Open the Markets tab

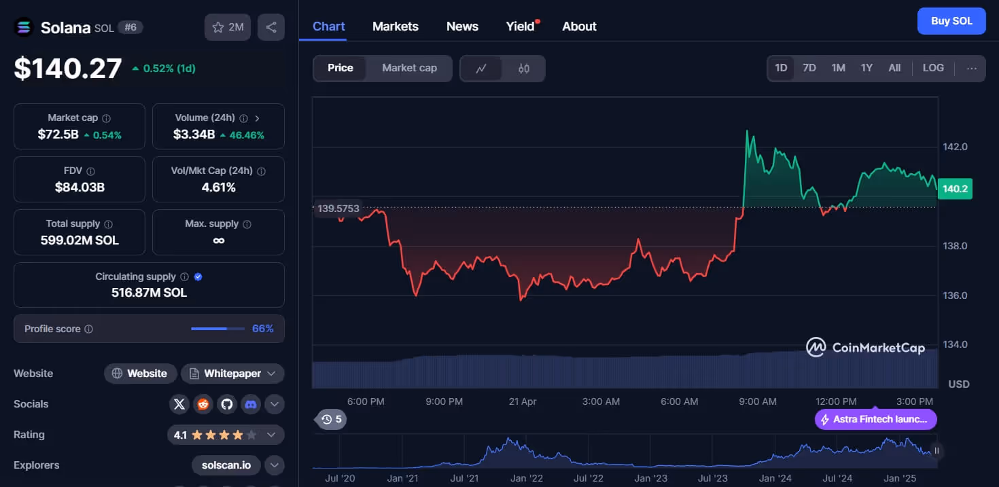[x=396, y=26]
